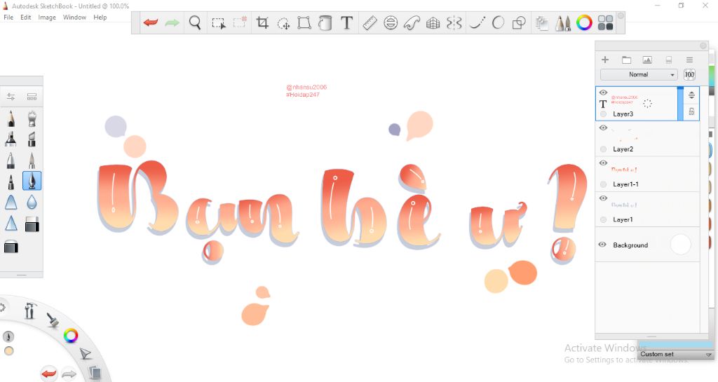Viewport: 718px width, 382px height.
Task: Toggle visibility of Layer1
Action: click(x=603, y=198)
